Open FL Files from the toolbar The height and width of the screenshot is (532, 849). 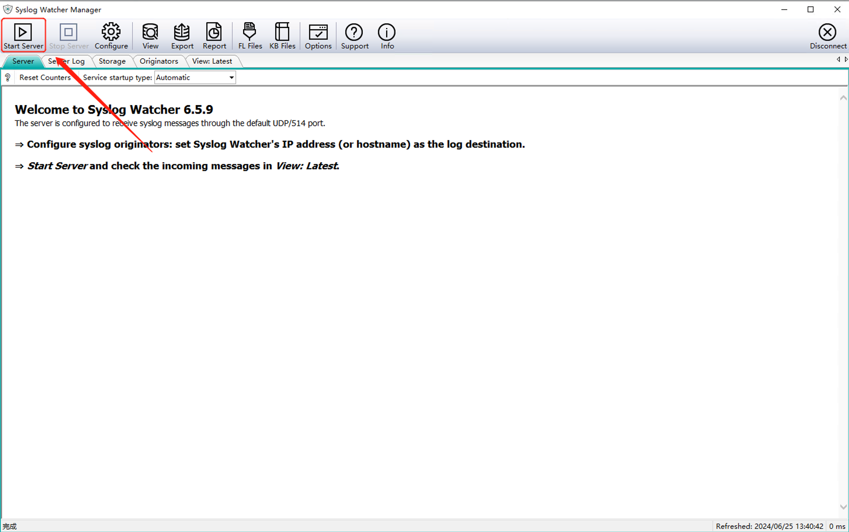coord(249,32)
